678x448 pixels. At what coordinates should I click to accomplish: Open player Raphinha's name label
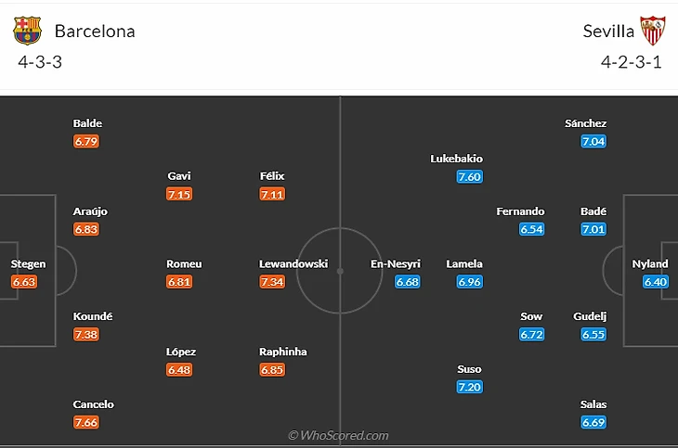coord(283,352)
